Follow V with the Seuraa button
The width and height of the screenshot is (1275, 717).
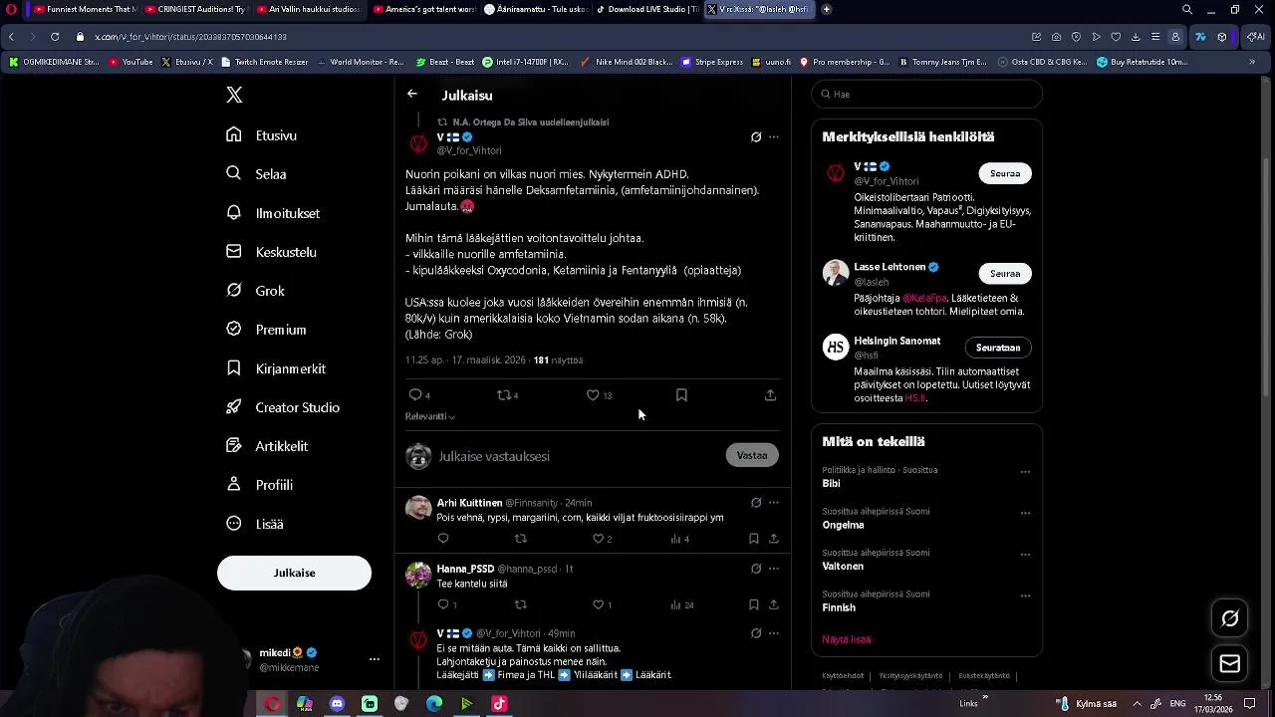coord(1005,173)
